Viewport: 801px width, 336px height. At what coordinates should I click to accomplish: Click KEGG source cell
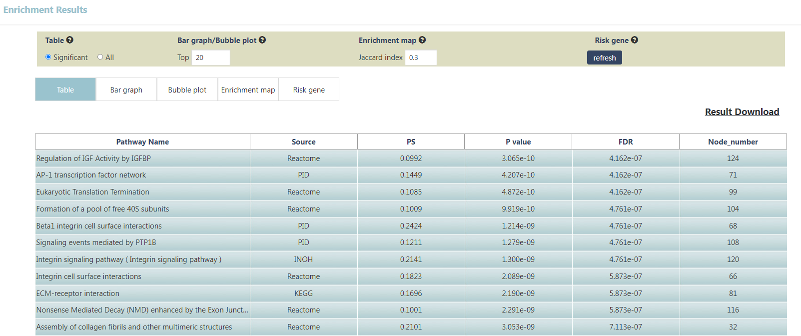(x=303, y=293)
